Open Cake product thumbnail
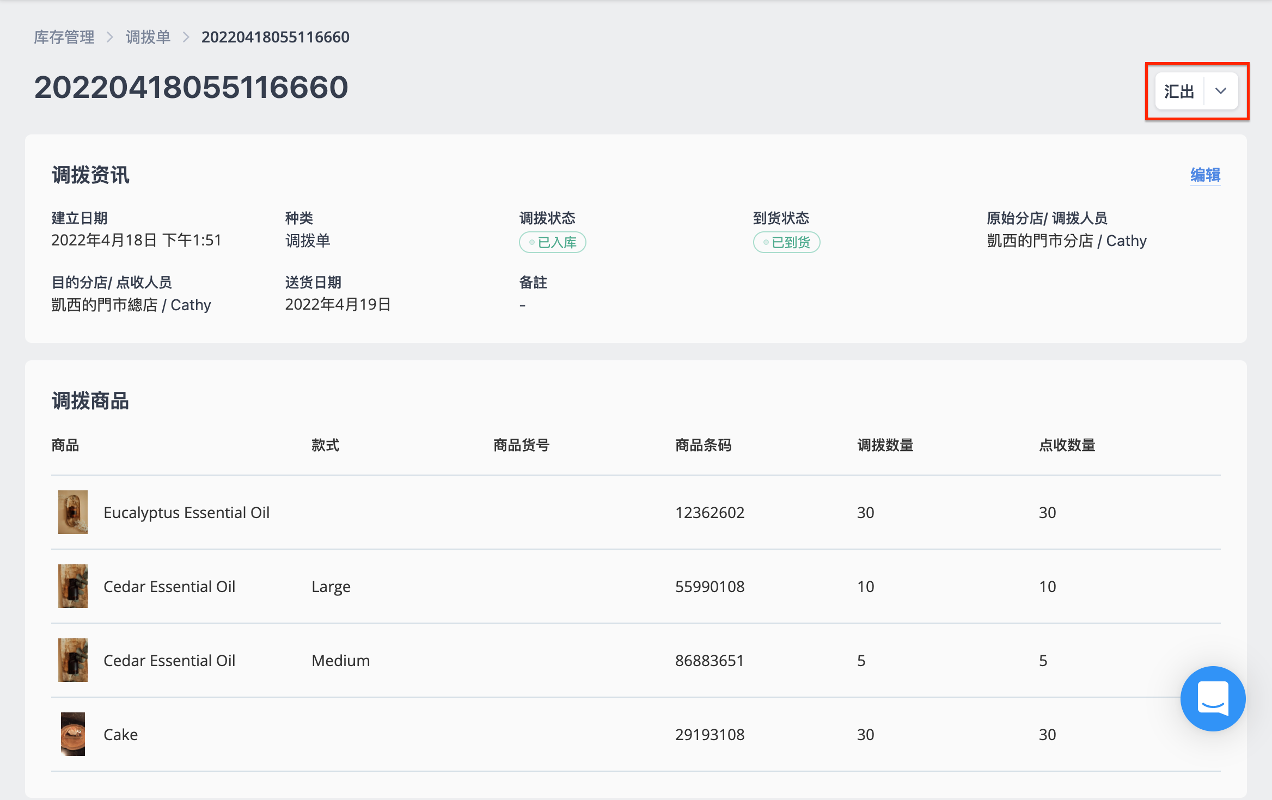 [x=73, y=734]
